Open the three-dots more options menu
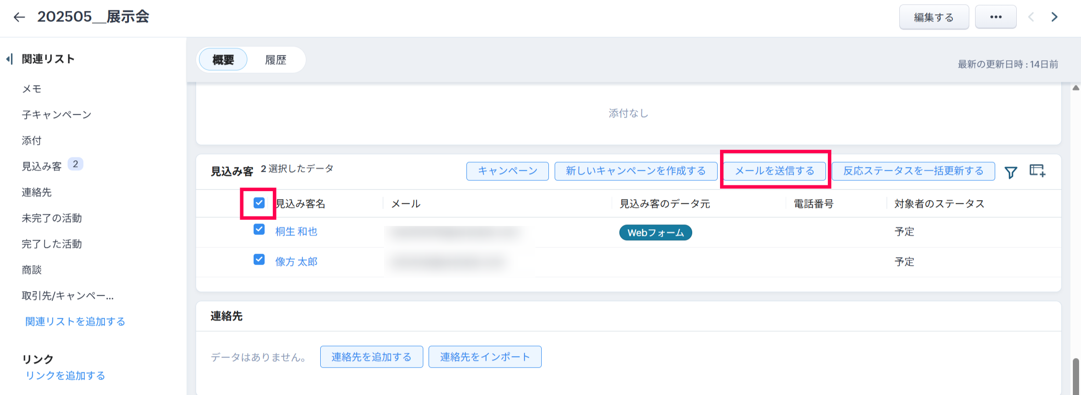Viewport: 1081px width, 395px height. (995, 17)
